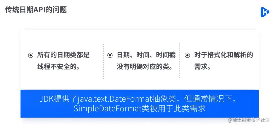Select the bullet beside 所有的日期类都是
Screen dimensions: 274x127
click(31, 56)
